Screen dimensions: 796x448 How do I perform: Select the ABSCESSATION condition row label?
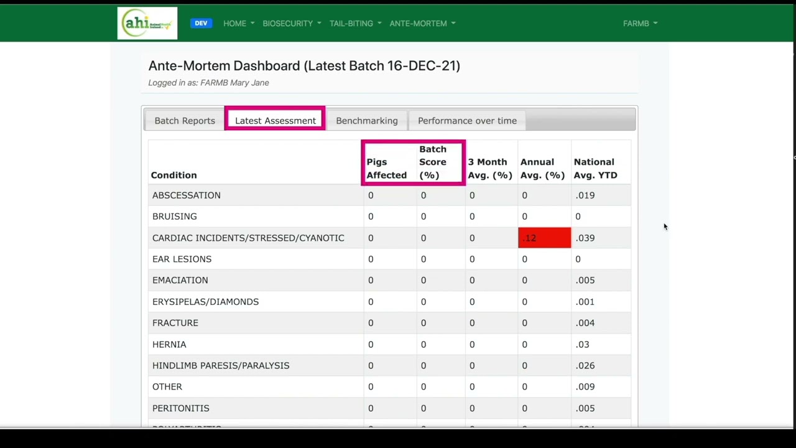[x=187, y=195]
